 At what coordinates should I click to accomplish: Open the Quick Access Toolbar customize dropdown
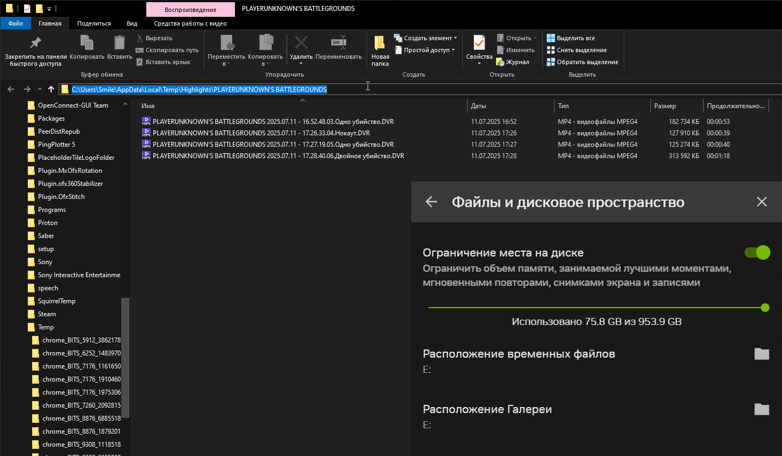[x=49, y=9]
